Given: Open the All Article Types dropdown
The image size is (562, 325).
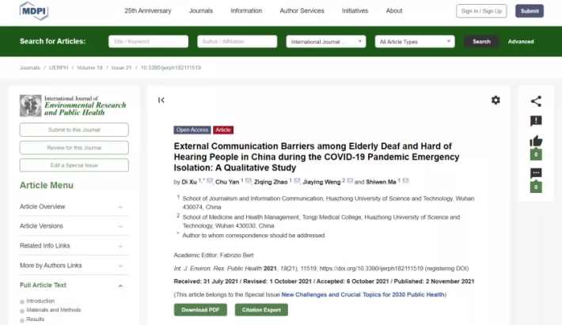Looking at the screenshot, I should coord(415,41).
